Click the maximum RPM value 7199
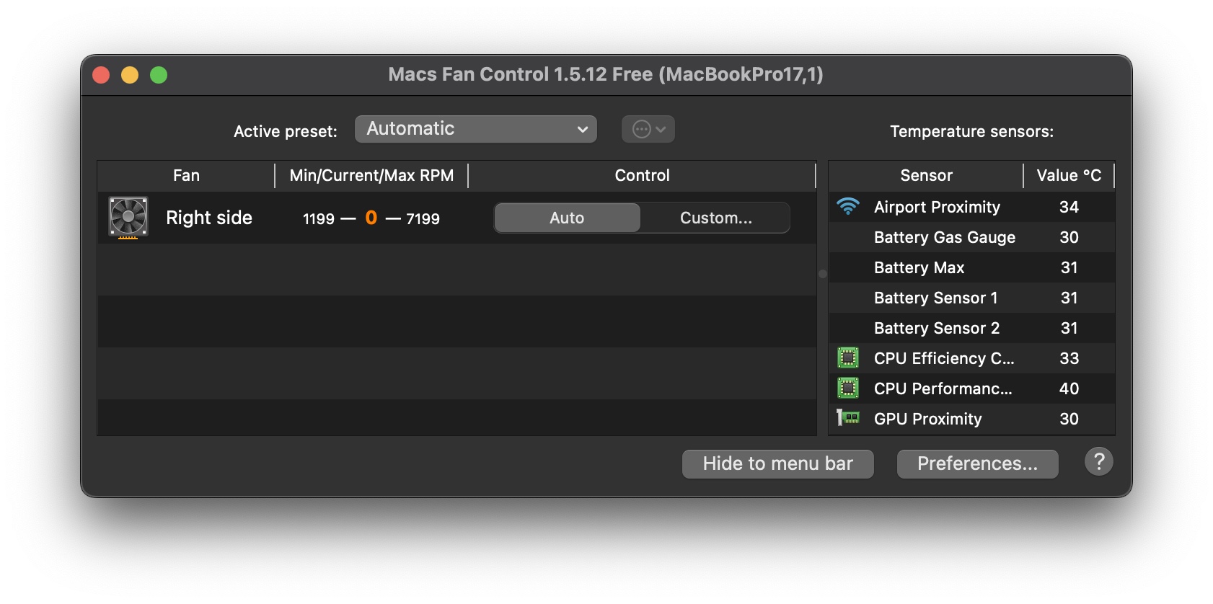 point(423,218)
